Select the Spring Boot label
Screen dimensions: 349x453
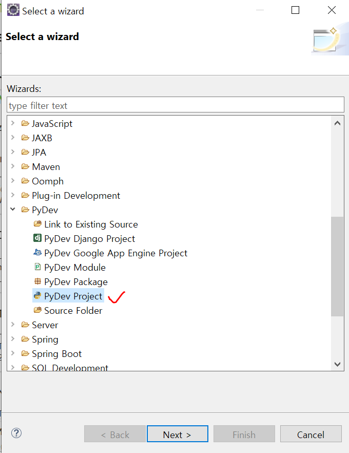pyautogui.click(x=57, y=354)
